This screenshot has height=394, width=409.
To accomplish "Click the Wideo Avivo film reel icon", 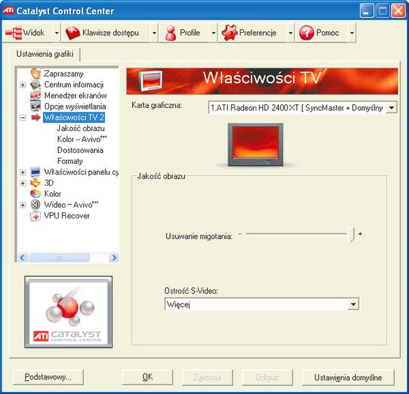I will coord(35,205).
